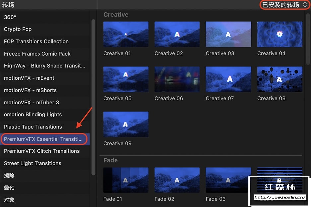311x207 pixels.
Task: Click the Creative 03 transition thumbnail
Action: pyautogui.click(x=228, y=34)
